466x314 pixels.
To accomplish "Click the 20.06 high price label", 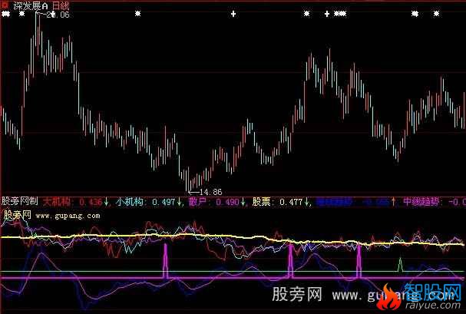I will click(x=58, y=15).
